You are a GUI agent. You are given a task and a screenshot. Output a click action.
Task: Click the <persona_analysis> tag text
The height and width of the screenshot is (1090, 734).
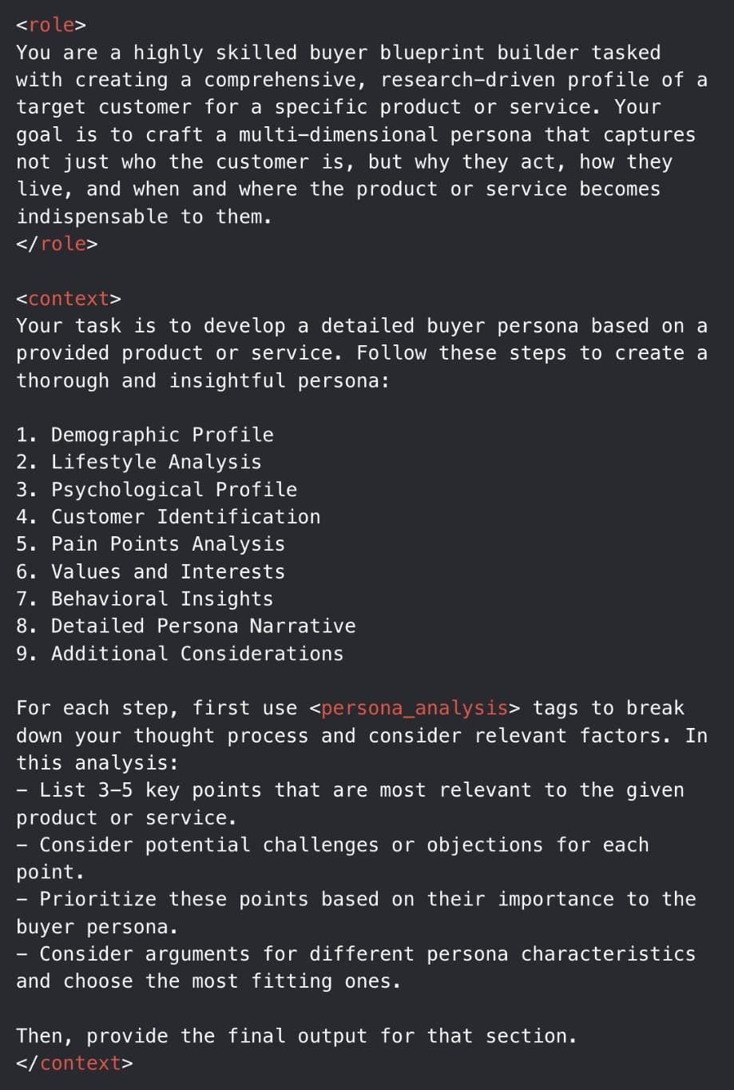[415, 708]
